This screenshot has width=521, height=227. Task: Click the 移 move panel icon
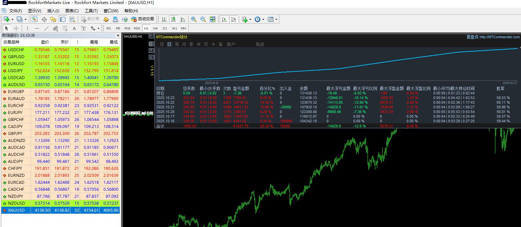[151, 44]
